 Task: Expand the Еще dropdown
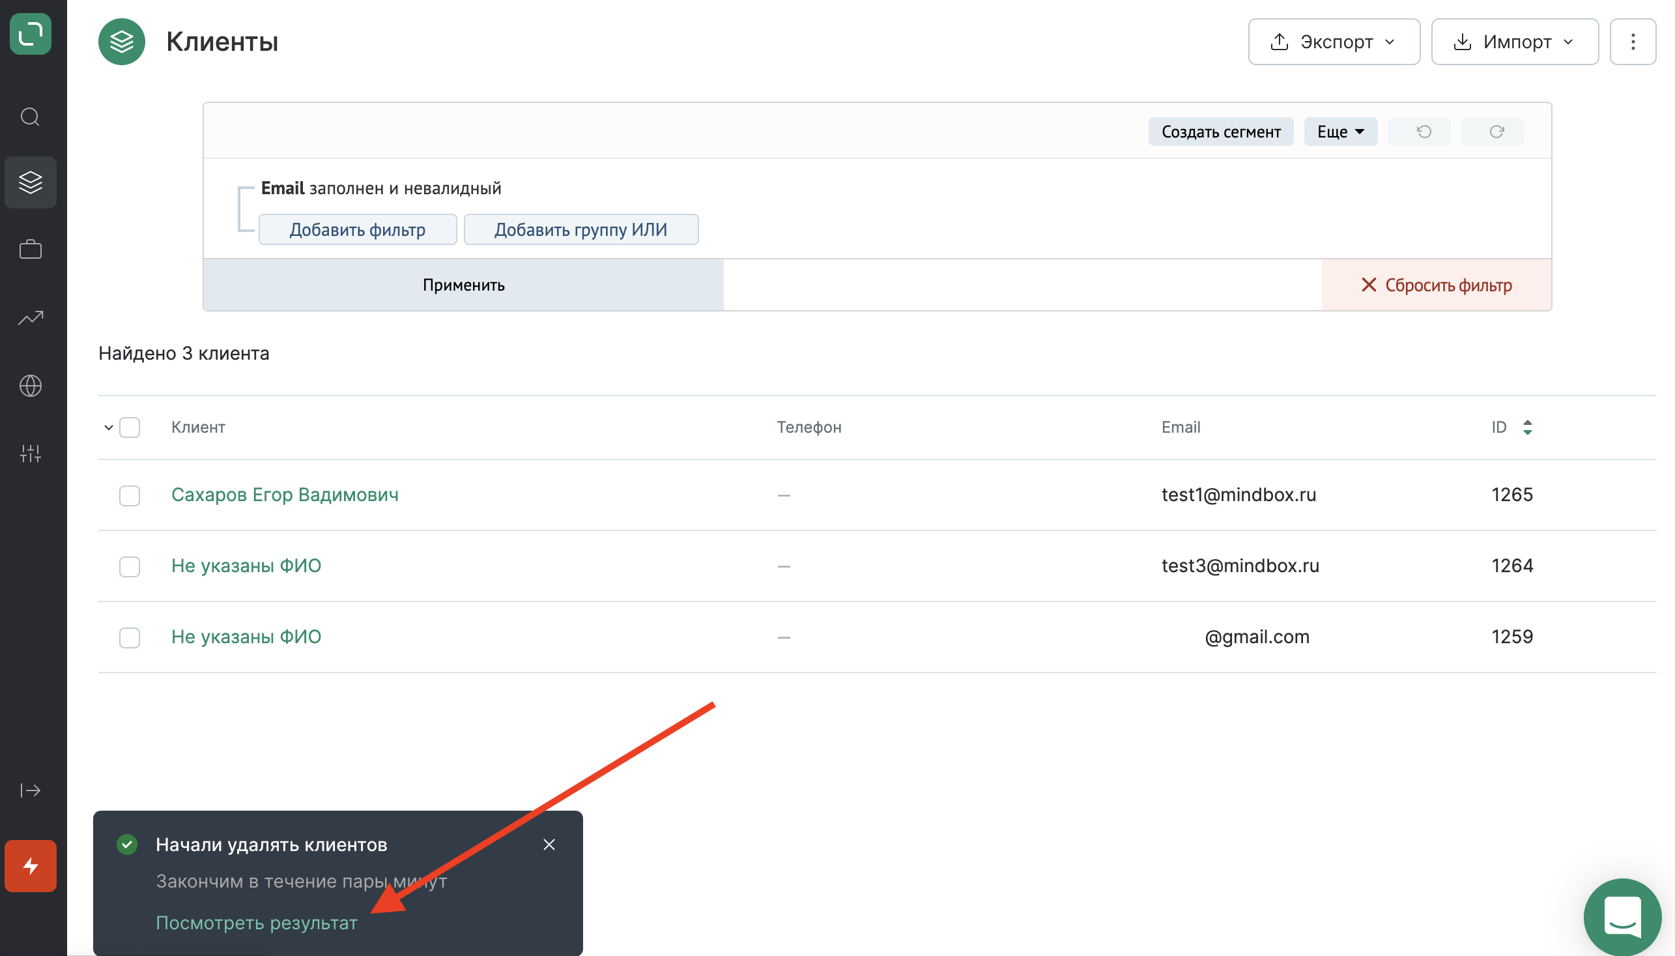click(x=1340, y=132)
